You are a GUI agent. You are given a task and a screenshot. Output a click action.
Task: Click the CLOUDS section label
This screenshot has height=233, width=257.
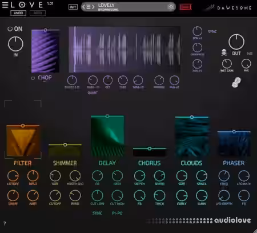pos(191,163)
